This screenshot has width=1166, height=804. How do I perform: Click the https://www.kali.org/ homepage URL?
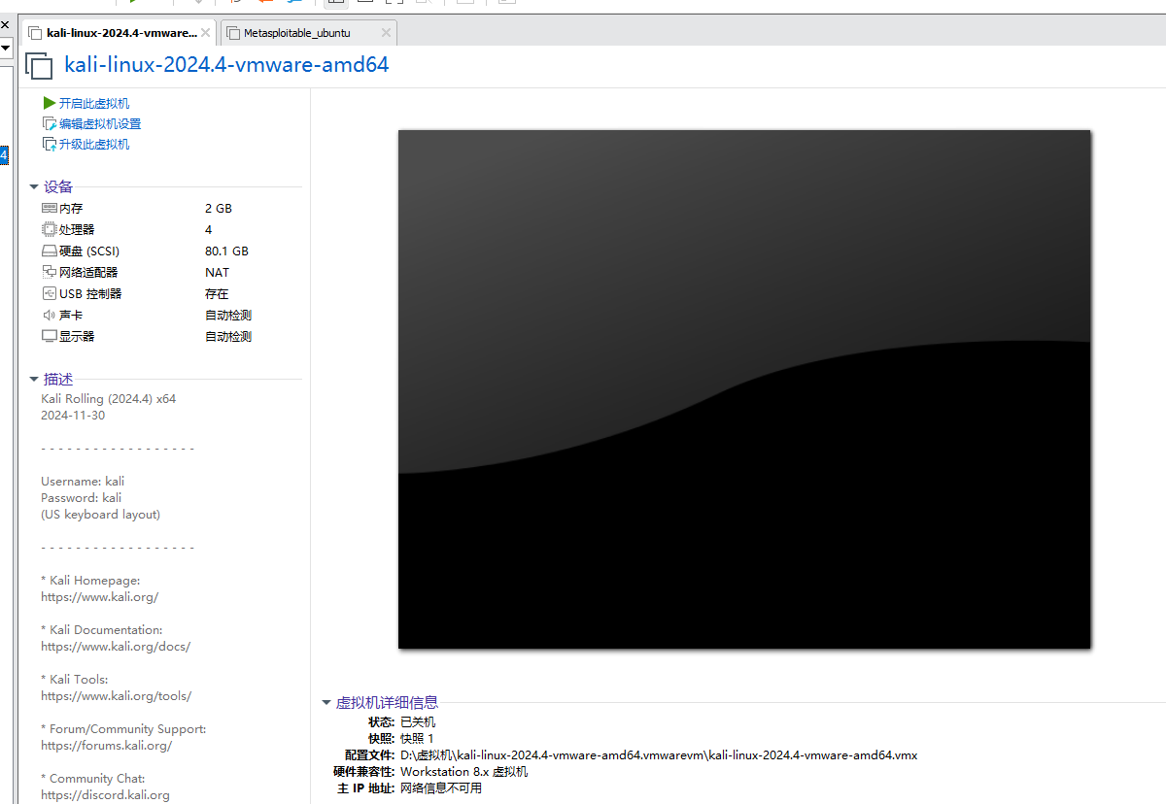(x=99, y=596)
